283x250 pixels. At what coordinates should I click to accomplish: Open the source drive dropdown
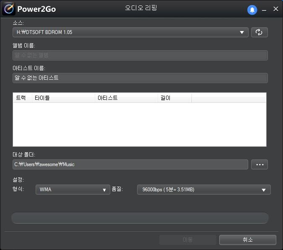[130, 32]
